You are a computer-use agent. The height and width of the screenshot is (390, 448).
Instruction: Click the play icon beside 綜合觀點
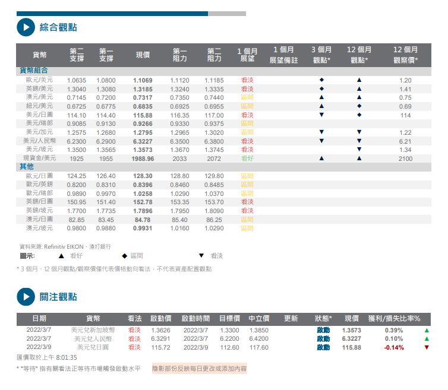26,27
